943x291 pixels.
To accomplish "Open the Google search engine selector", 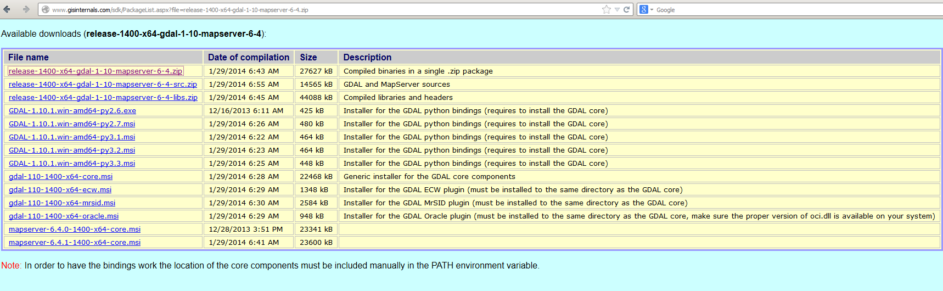I will point(646,9).
